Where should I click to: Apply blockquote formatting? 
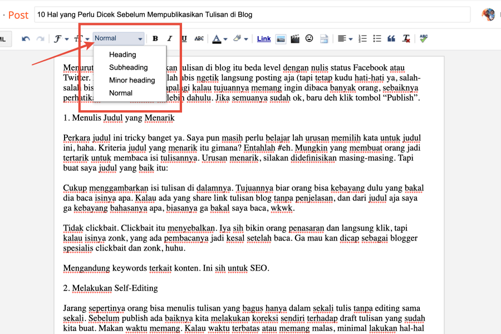pos(391,38)
